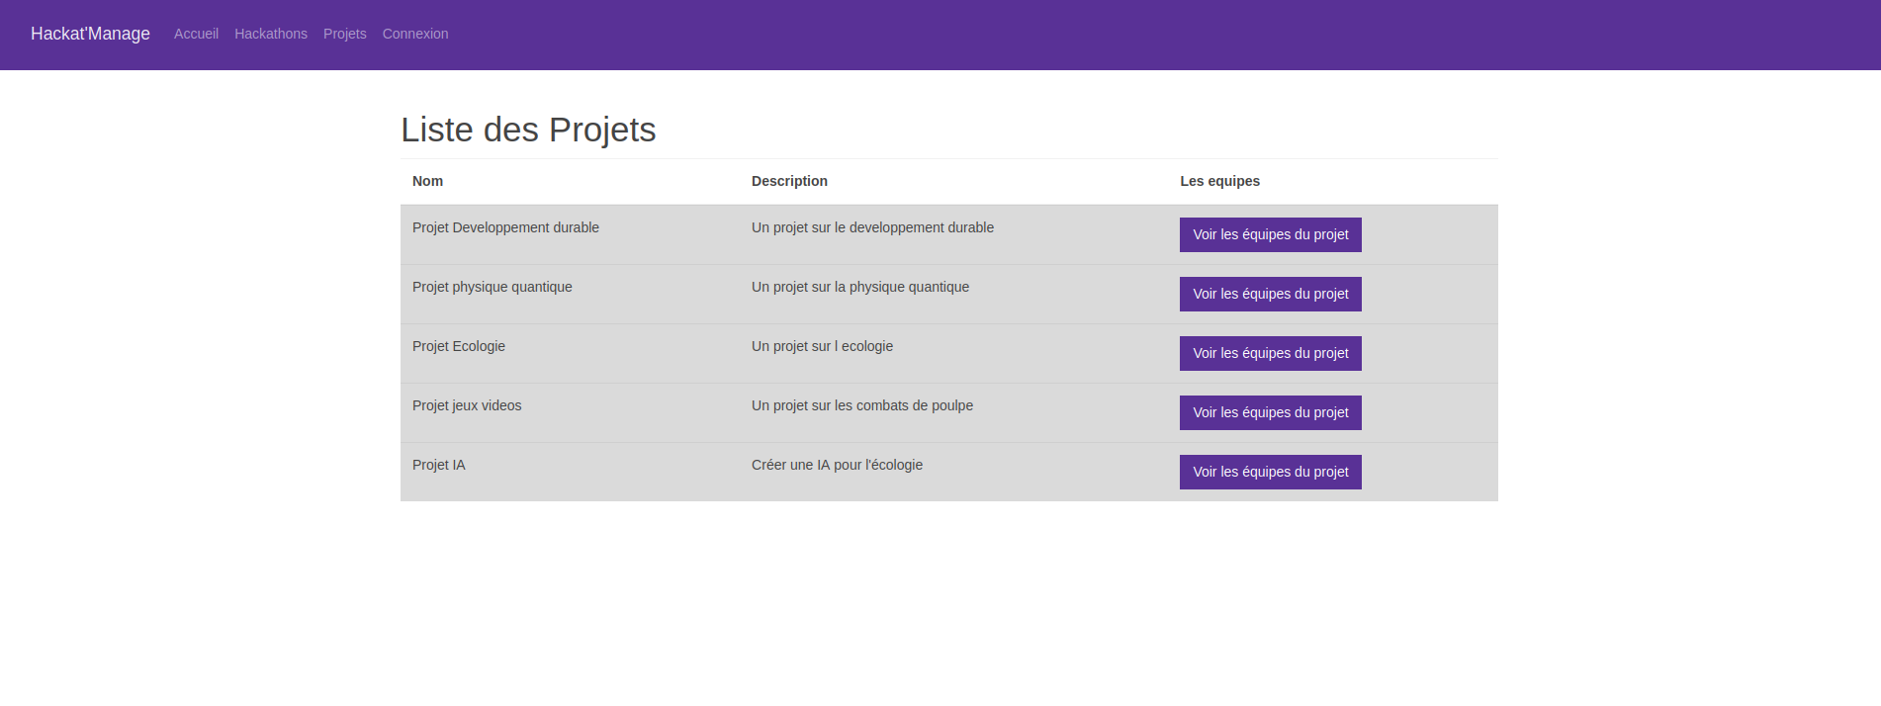Click the Projet IA name cell
This screenshot has width=1881, height=706.
click(x=438, y=465)
